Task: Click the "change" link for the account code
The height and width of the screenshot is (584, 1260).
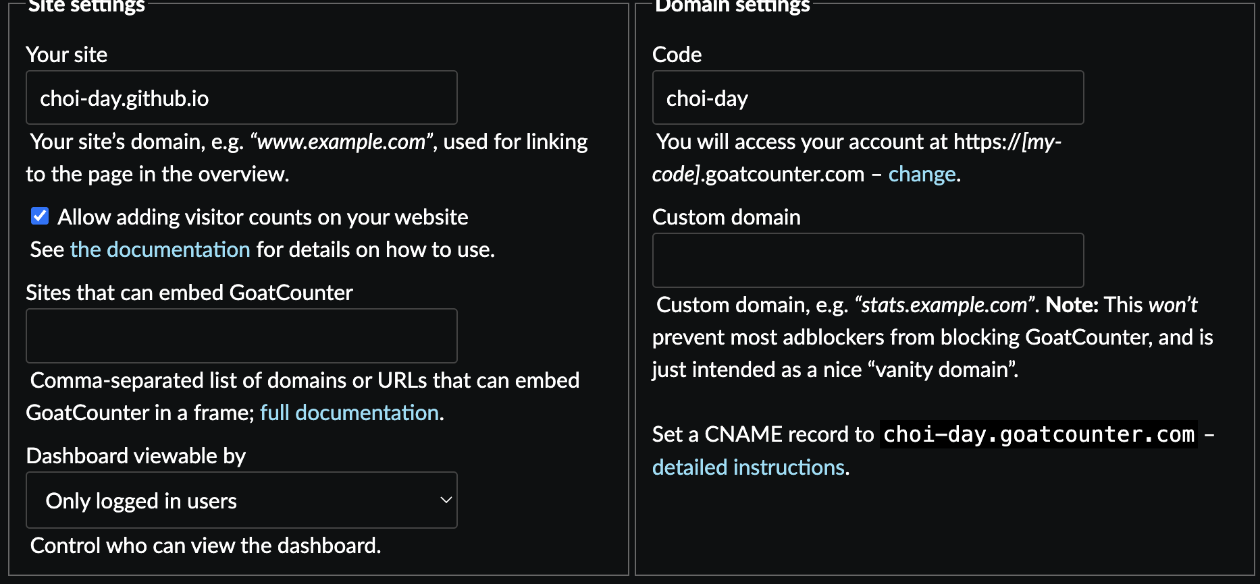Action: pyautogui.click(x=922, y=174)
